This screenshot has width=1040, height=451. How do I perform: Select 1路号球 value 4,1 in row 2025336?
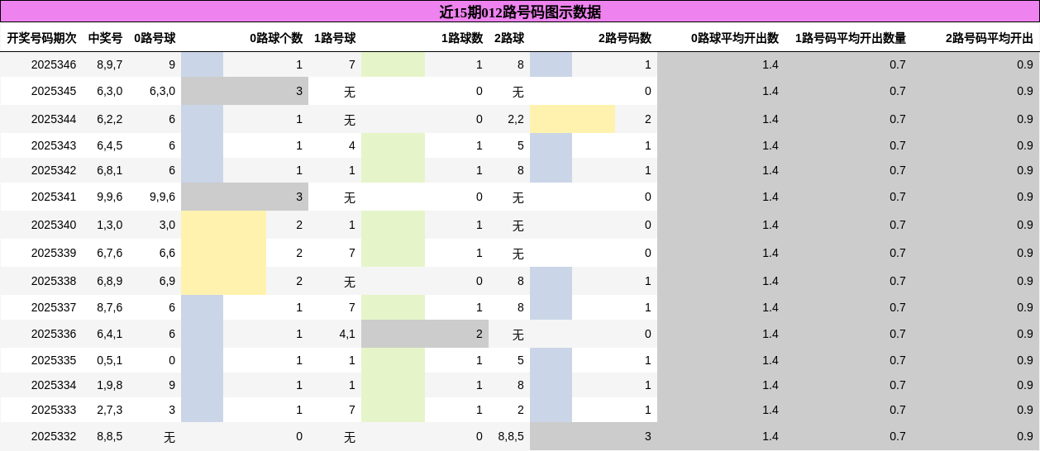point(347,334)
